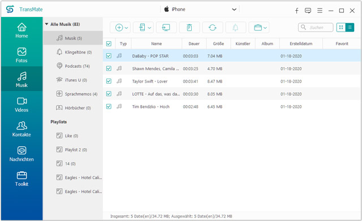Click the add (plus) toolbar button

(119, 28)
